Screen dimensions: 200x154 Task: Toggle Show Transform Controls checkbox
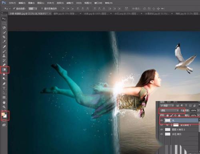pyautogui.click(x=42, y=8)
